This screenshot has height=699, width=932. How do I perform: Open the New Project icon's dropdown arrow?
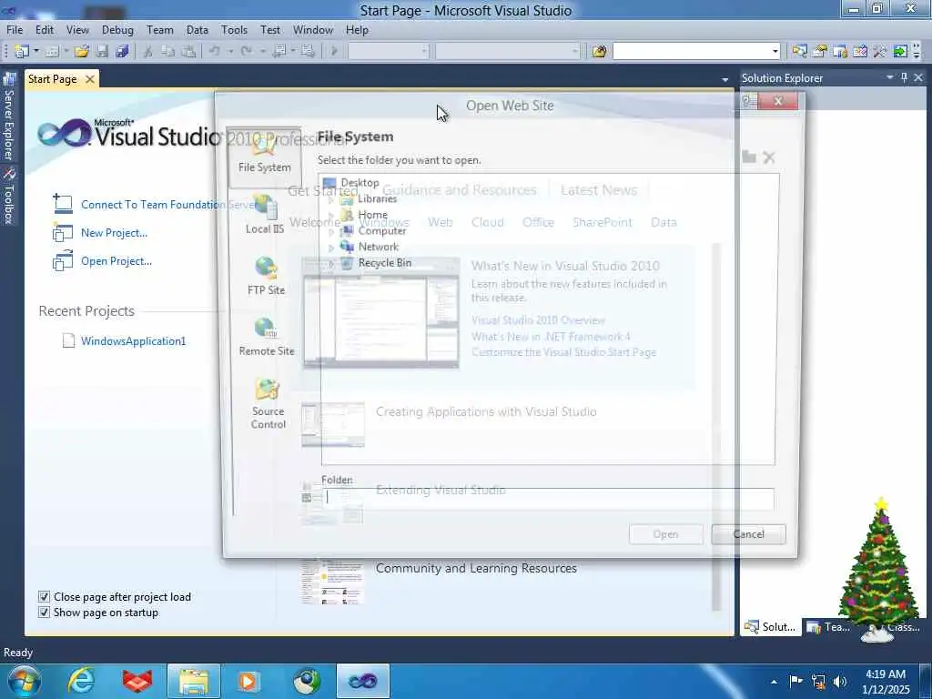(35, 52)
